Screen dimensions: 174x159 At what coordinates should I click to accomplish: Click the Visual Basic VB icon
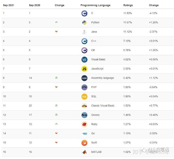[84, 60]
